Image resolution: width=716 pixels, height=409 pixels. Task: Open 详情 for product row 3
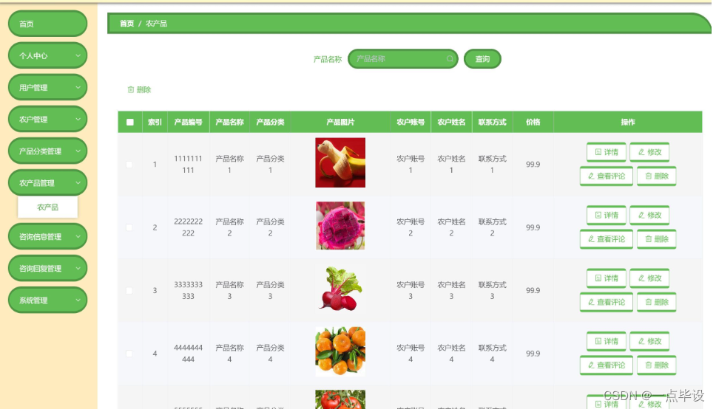[606, 278]
